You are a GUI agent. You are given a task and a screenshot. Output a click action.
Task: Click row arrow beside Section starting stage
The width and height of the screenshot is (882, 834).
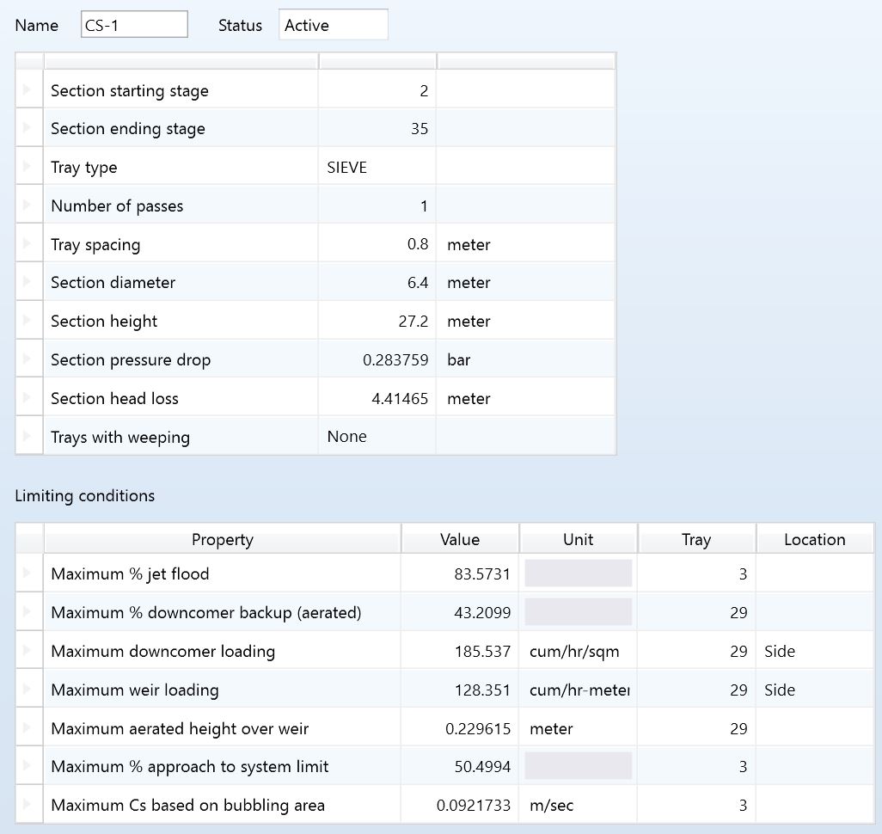(28, 90)
